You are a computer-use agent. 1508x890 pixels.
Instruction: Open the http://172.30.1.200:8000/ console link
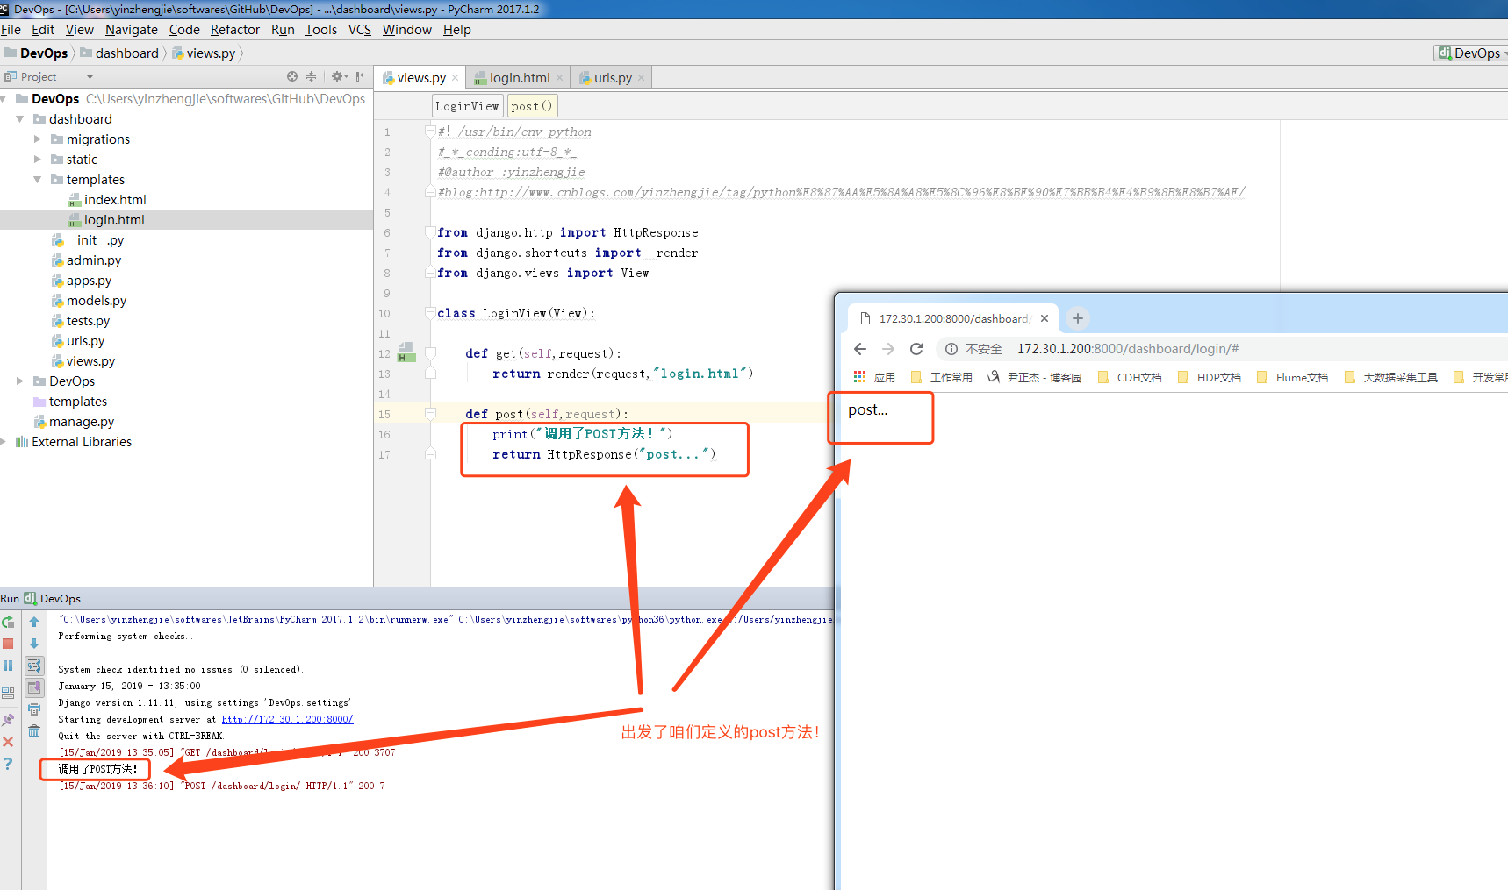287,719
